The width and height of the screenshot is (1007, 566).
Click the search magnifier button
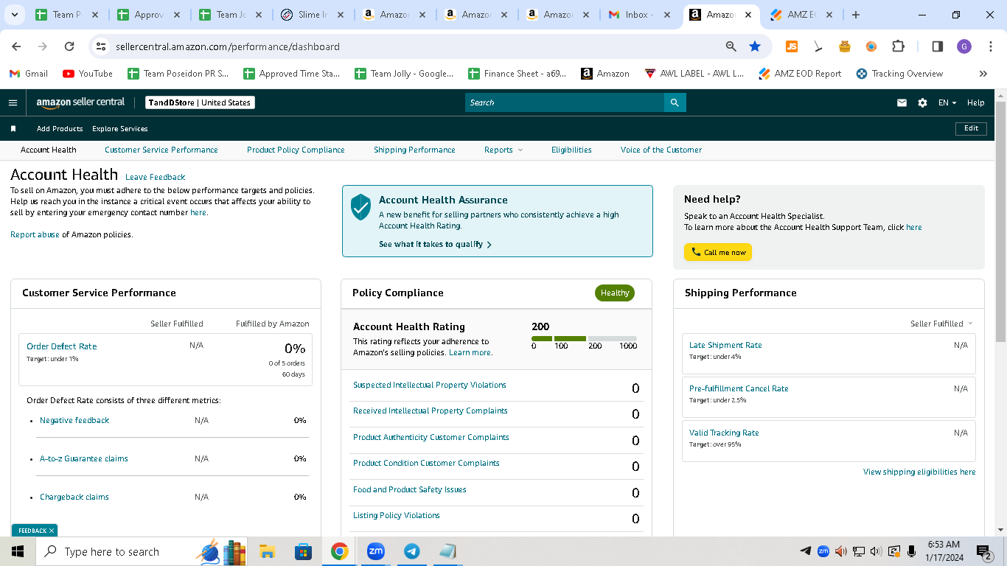pos(675,102)
